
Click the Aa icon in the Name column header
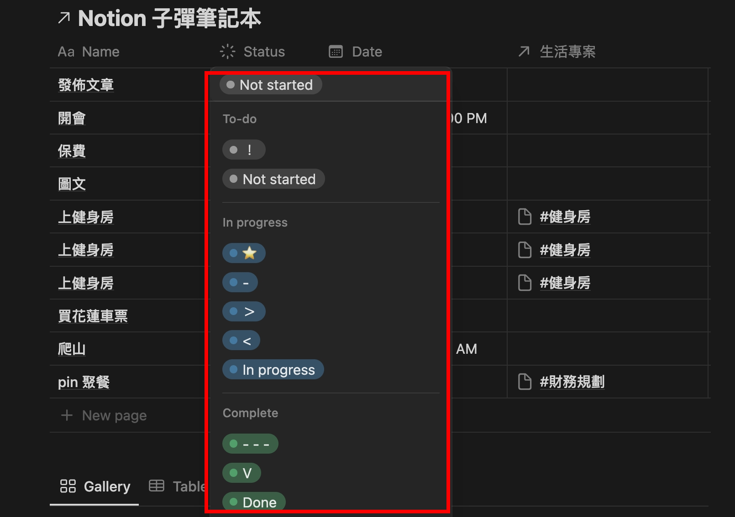66,52
